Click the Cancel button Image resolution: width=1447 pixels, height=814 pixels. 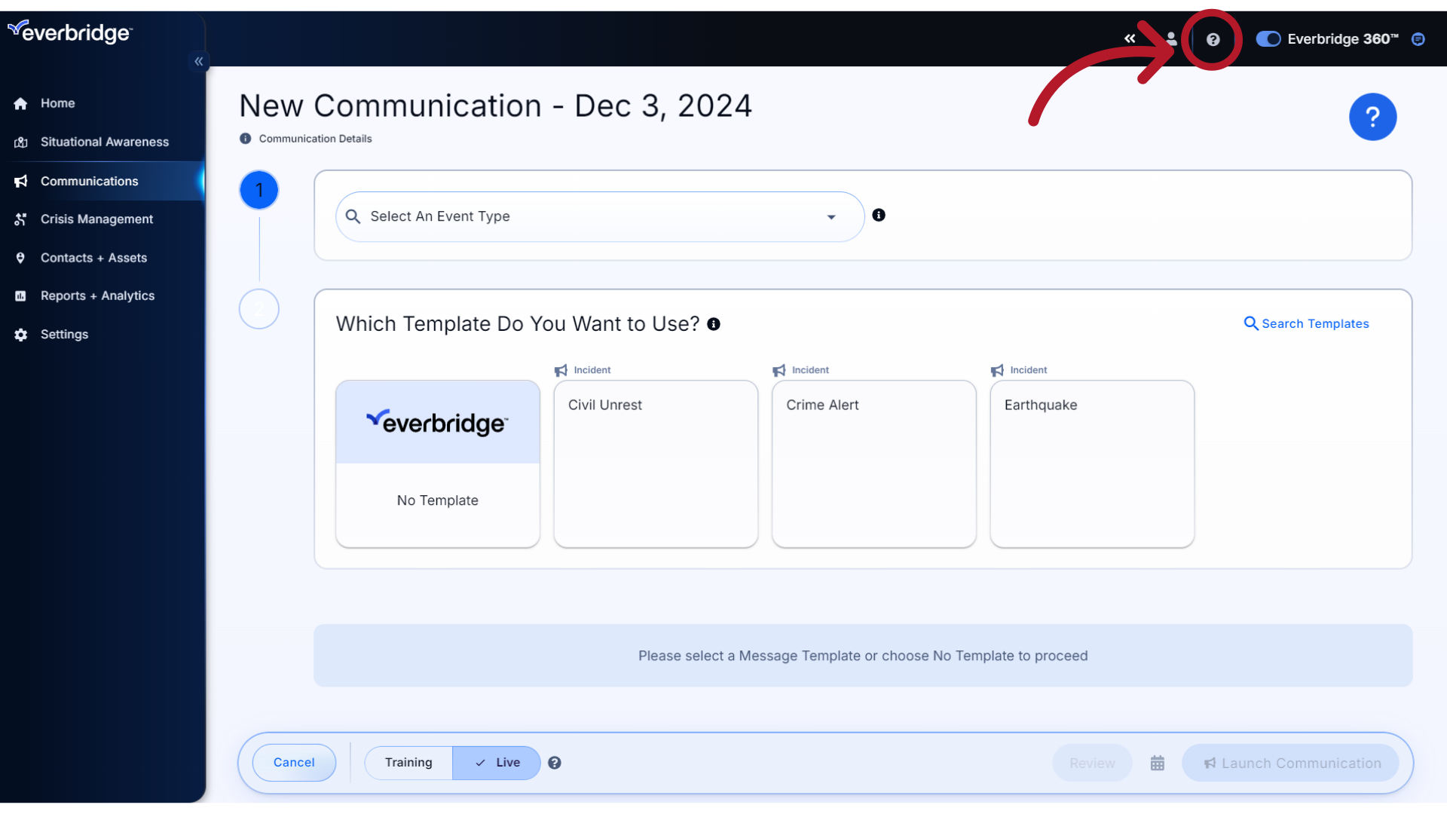(294, 762)
